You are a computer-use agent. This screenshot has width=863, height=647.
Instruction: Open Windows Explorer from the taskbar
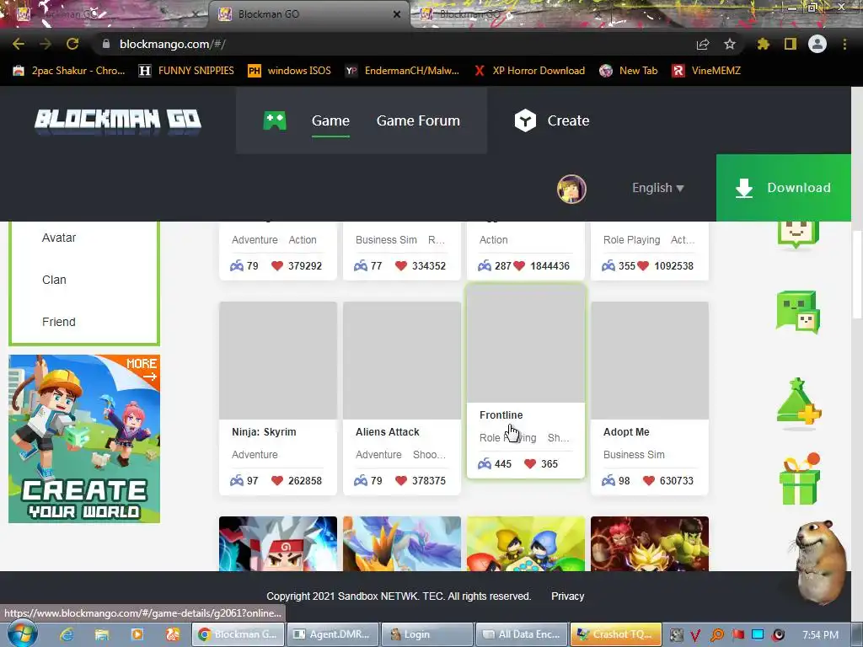pos(102,634)
